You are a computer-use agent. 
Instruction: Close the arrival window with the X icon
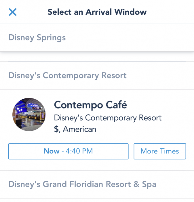coord(13,12)
